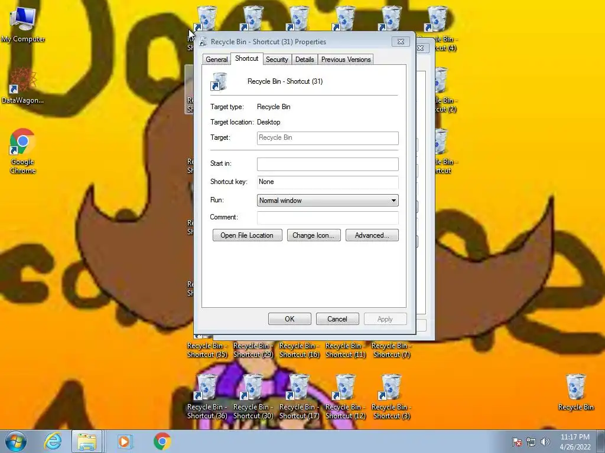Click the Recycle Bin - Shortcut (29) label

click(253, 350)
